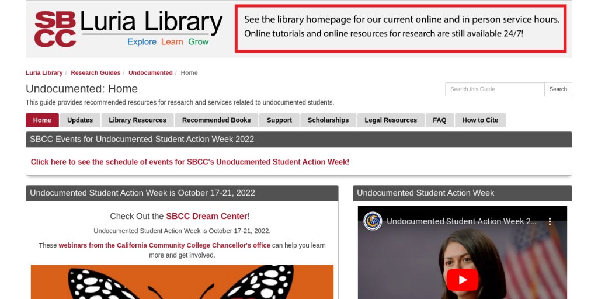Click the Undocumented breadcrumb link
The height and width of the screenshot is (299, 598).
pos(150,73)
